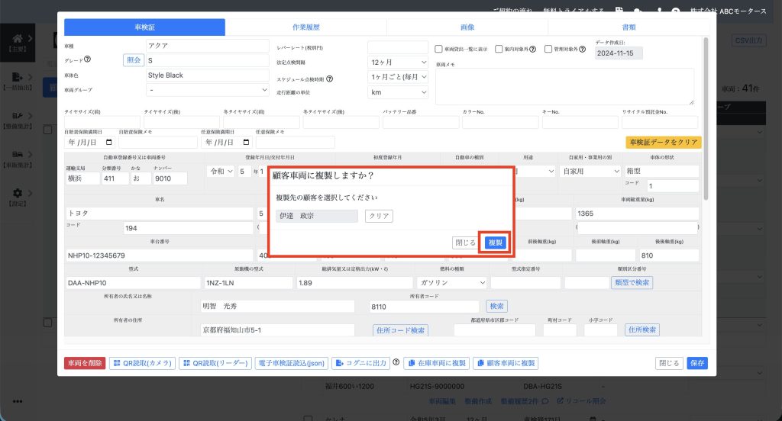Image resolution: width=782 pixels, height=421 pixels.
Task: Confirm duplication with the blue 複製 button
Action: pyautogui.click(x=495, y=243)
